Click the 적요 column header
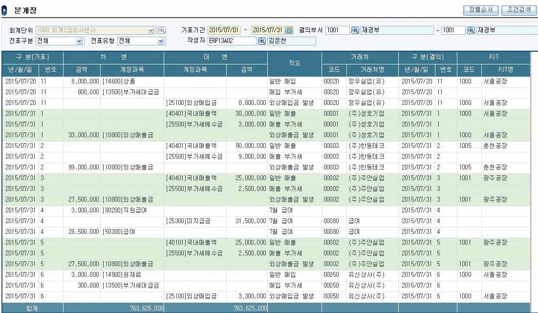The image size is (538, 313). click(x=294, y=63)
